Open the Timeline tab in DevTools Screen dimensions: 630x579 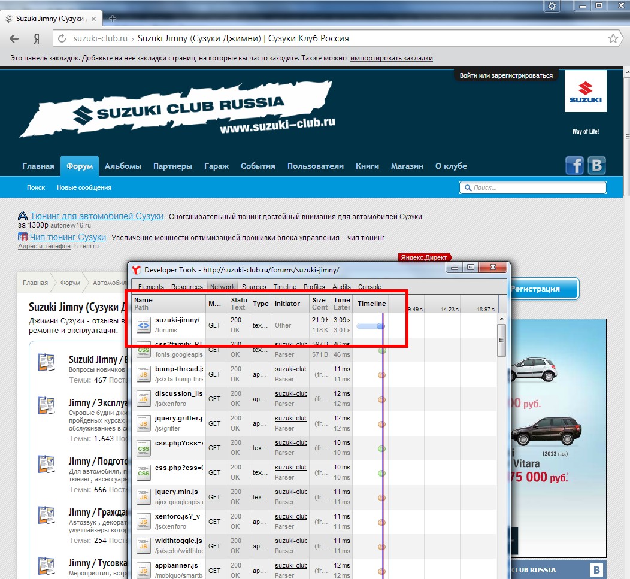285,286
